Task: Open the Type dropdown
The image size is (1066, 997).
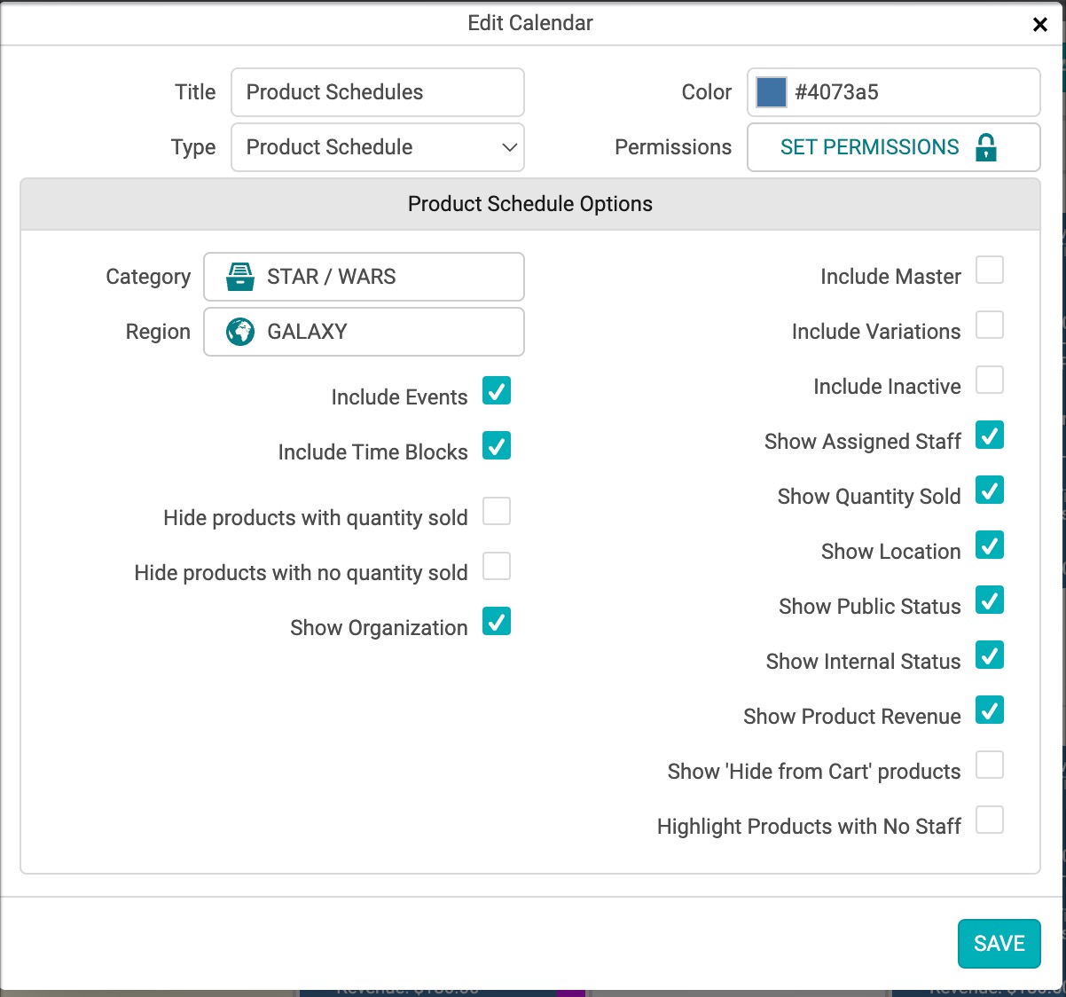Action: 378,147
